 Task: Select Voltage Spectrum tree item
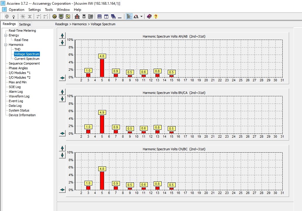(x=27, y=54)
